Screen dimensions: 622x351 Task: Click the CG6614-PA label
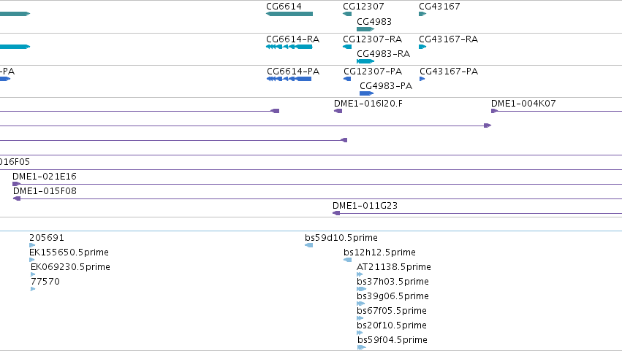pos(293,72)
